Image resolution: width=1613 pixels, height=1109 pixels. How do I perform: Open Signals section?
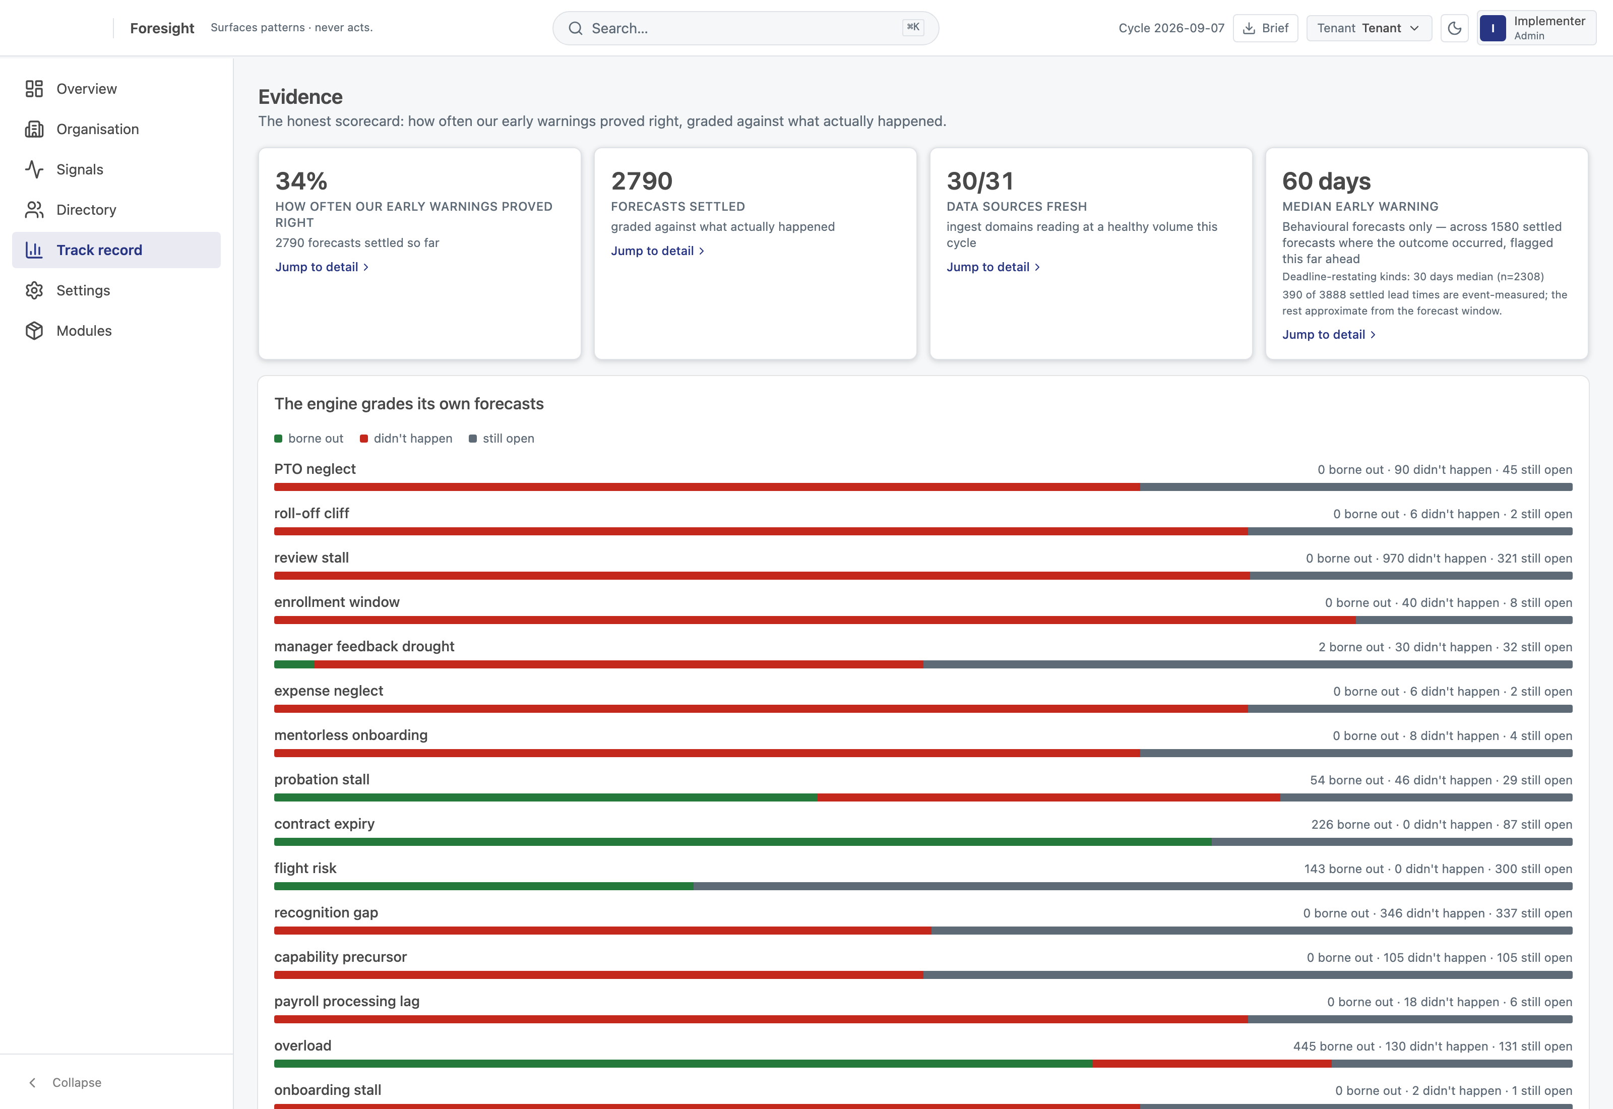[116, 169]
